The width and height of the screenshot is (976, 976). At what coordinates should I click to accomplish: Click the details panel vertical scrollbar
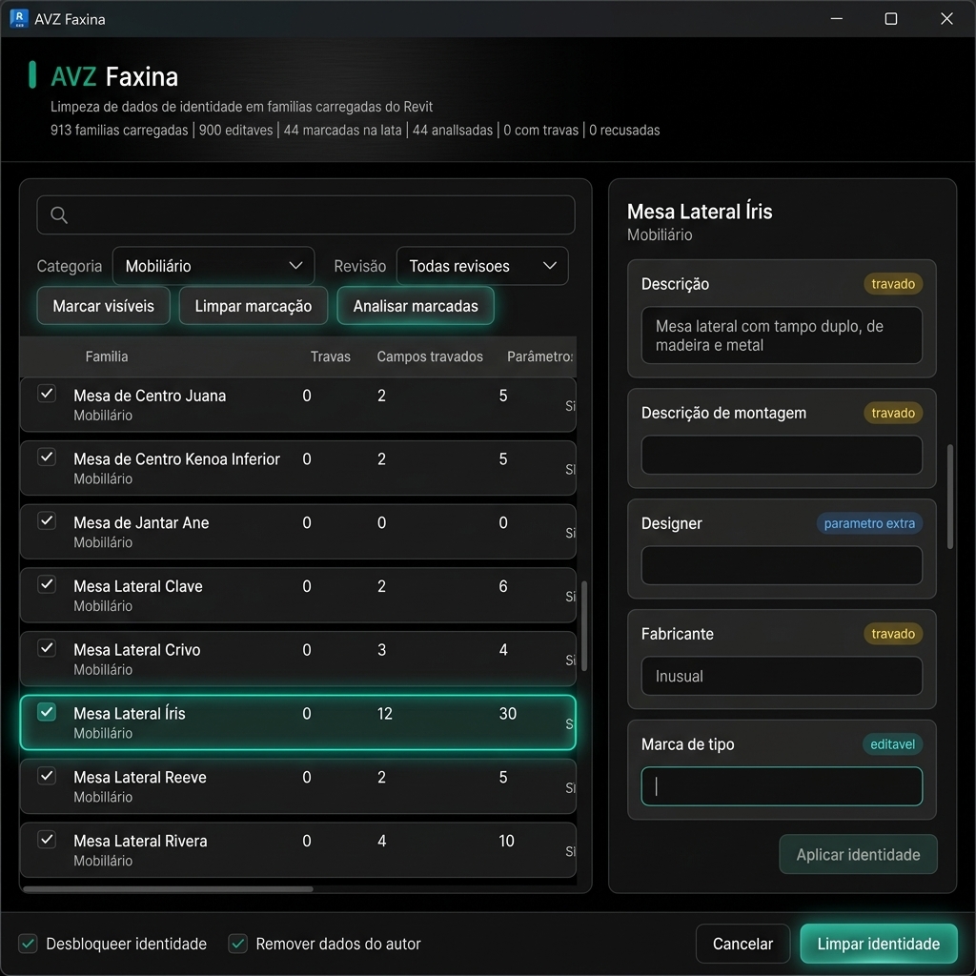click(950, 496)
